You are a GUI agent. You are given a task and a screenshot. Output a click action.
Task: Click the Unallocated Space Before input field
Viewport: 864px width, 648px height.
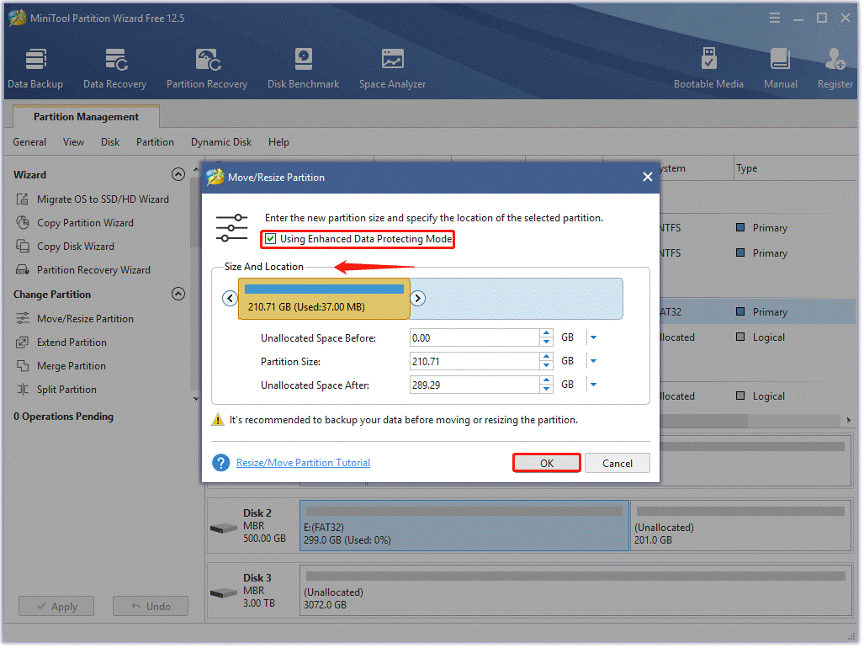pyautogui.click(x=475, y=339)
